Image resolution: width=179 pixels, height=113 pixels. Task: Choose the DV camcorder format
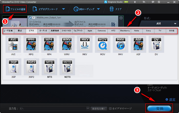(x=156, y=44)
